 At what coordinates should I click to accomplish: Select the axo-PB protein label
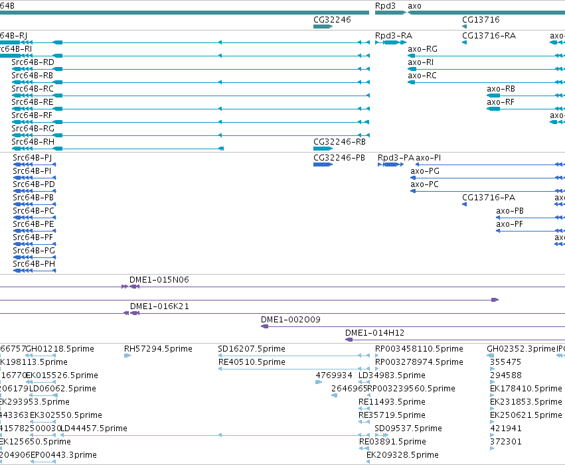(510, 211)
